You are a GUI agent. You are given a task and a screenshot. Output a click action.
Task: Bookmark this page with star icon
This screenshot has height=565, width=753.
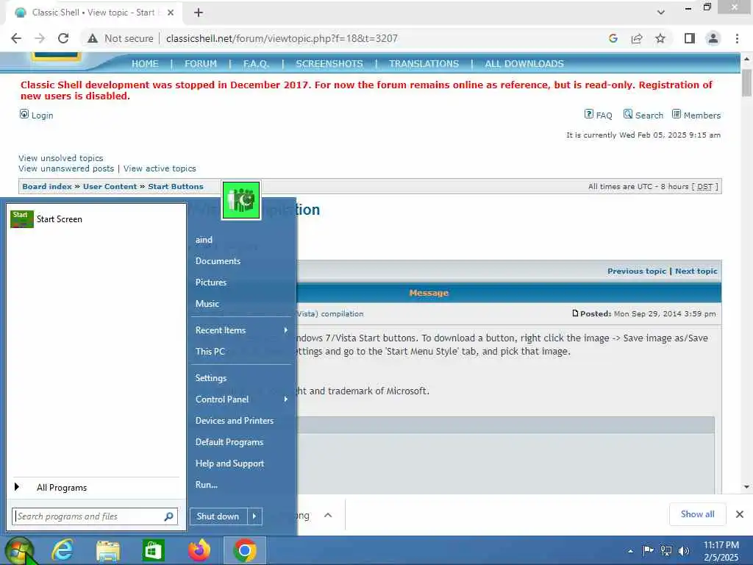(660, 38)
